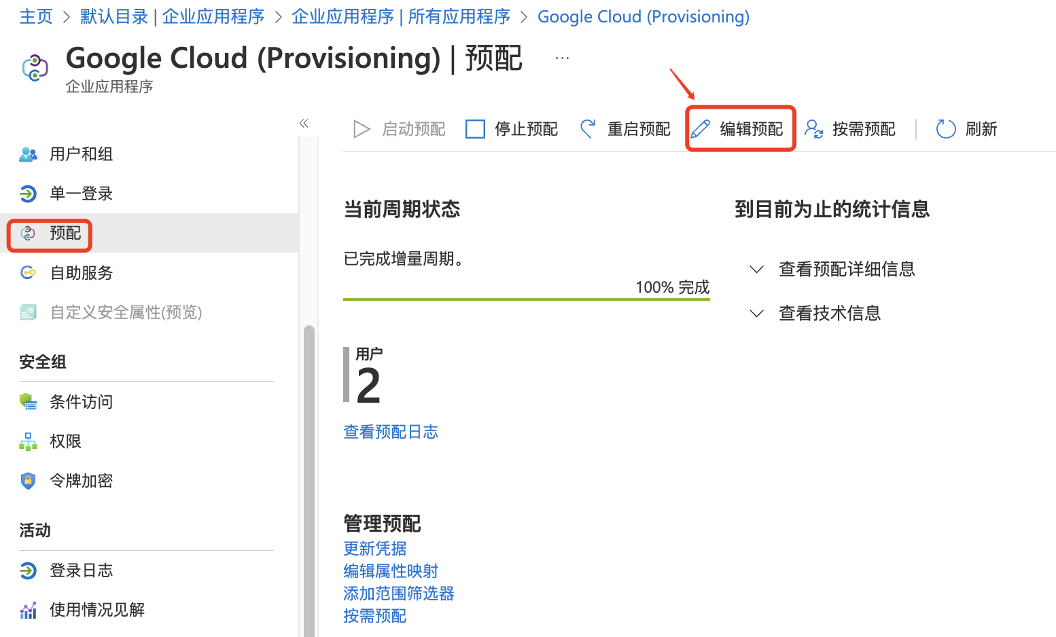
Task: Open 登录日志 menu item
Action: click(81, 570)
